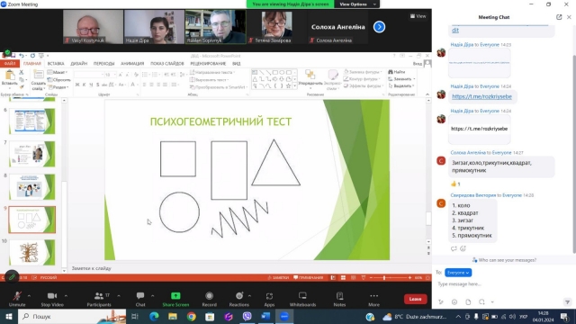Select slide 10 tree thumbnail
The height and width of the screenshot is (324, 576).
[x=32, y=252]
